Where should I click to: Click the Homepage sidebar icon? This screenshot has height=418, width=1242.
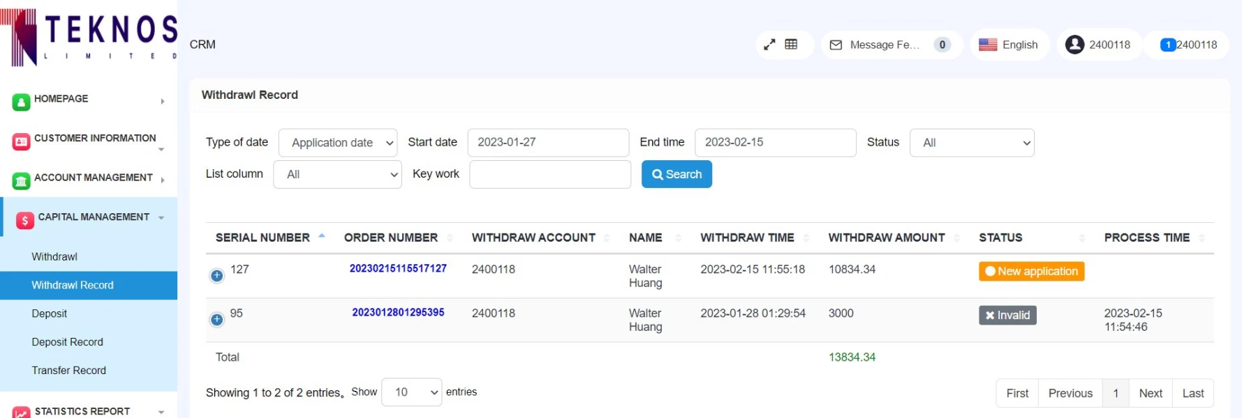tap(21, 102)
